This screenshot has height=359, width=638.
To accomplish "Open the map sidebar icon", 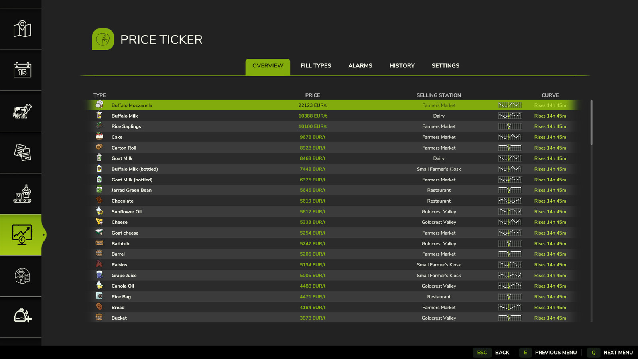I will click(x=22, y=29).
